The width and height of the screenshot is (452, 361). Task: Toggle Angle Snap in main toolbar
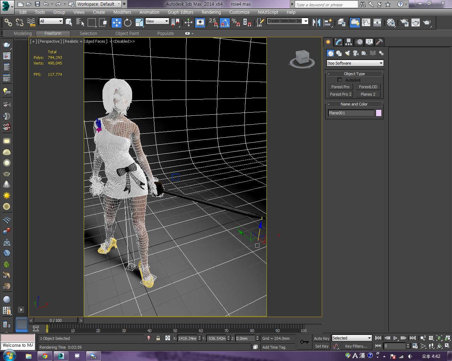(x=224, y=23)
